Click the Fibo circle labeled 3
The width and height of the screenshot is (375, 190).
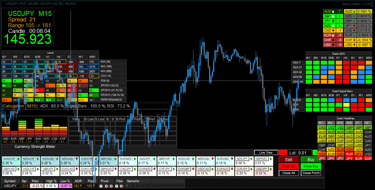tap(121, 186)
